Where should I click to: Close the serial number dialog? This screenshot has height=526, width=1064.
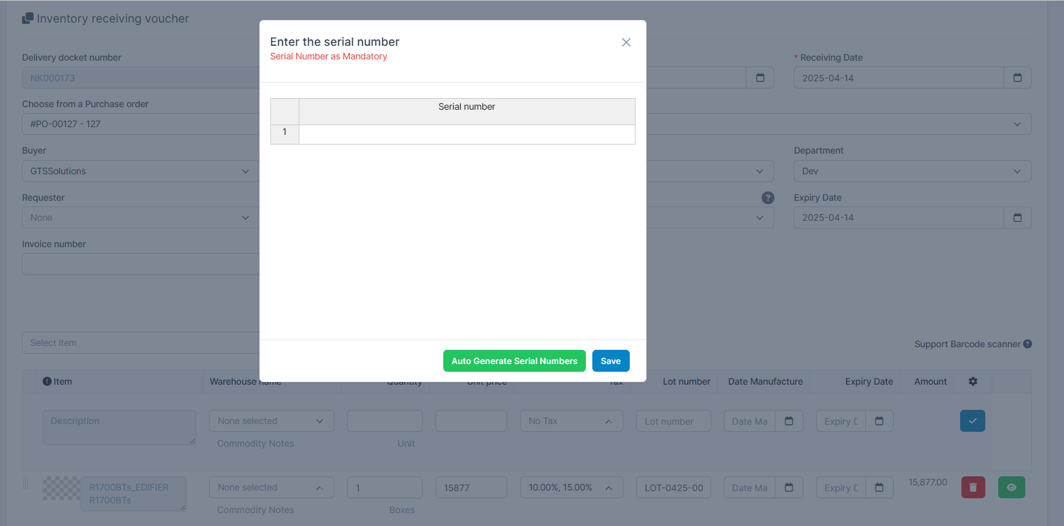pos(626,43)
